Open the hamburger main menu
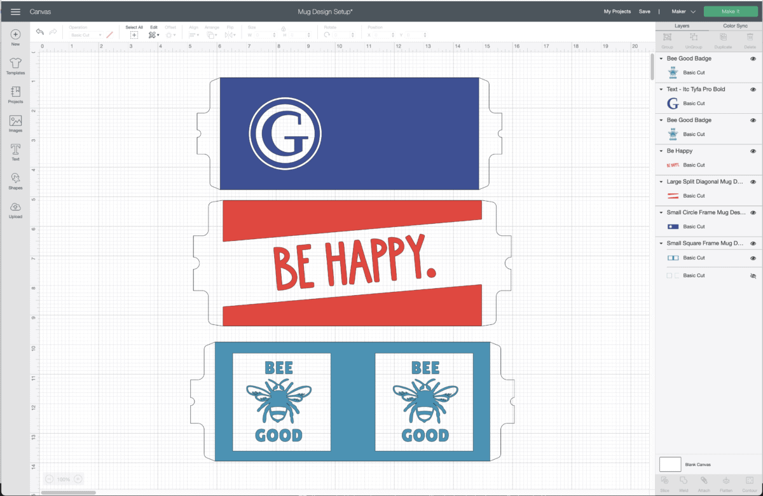763x496 pixels. [x=15, y=11]
